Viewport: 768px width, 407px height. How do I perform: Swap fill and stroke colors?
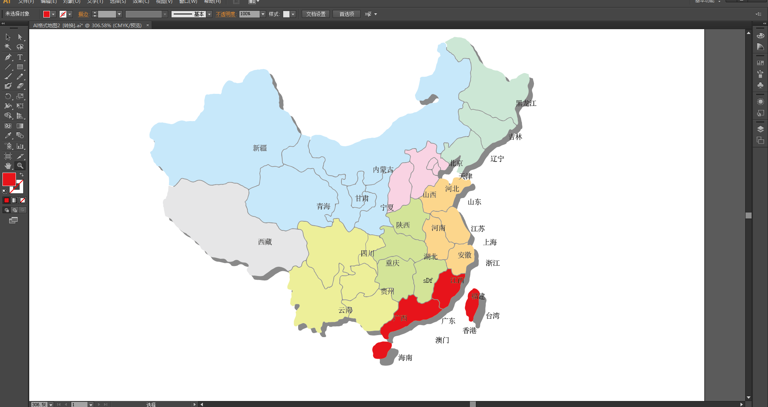click(x=21, y=174)
